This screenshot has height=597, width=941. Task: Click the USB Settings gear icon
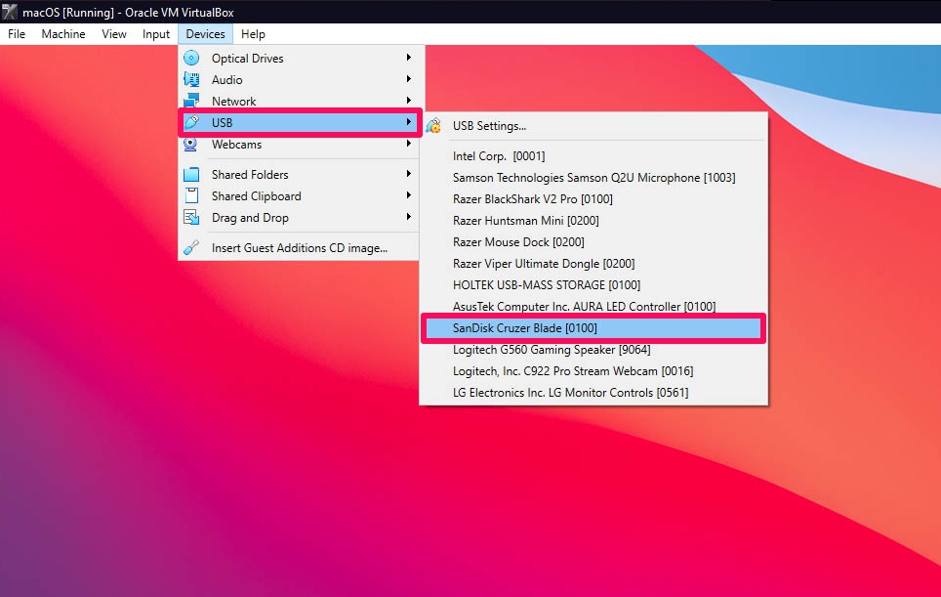point(433,125)
